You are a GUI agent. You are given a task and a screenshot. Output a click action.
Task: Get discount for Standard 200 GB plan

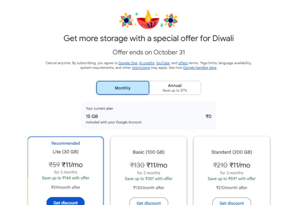pos(232,202)
